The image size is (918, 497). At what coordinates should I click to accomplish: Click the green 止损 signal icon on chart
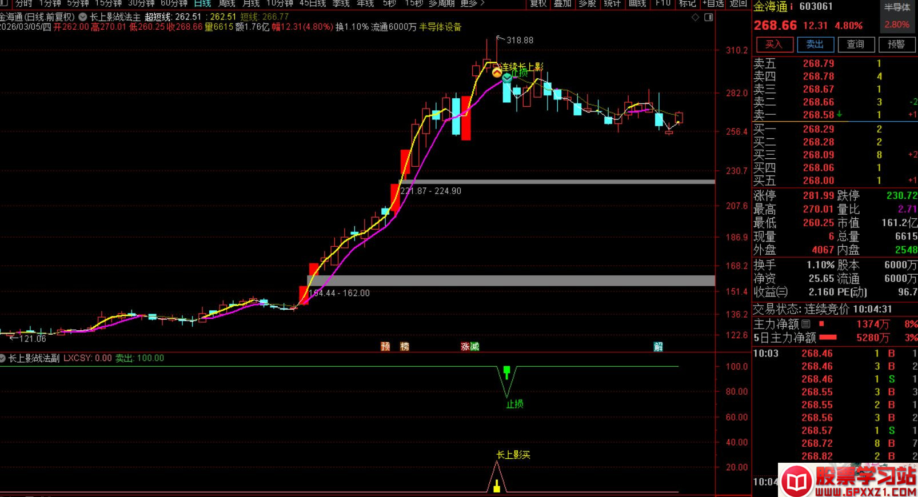(507, 77)
